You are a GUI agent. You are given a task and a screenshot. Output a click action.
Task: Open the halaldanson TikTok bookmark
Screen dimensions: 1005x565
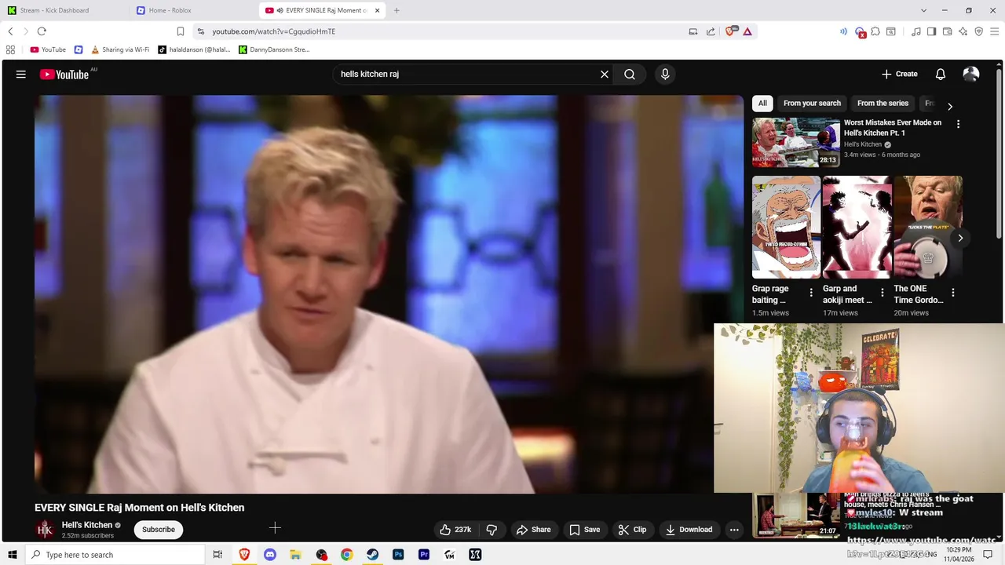[x=194, y=49]
